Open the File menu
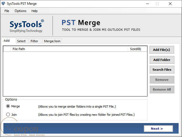This screenshot has height=137, width=182. coord(7,11)
